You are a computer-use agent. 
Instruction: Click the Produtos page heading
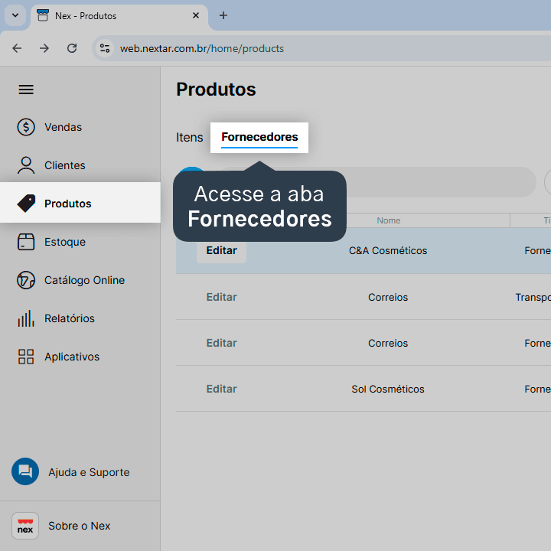click(x=216, y=90)
